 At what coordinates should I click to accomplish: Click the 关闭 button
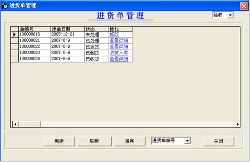218,141
